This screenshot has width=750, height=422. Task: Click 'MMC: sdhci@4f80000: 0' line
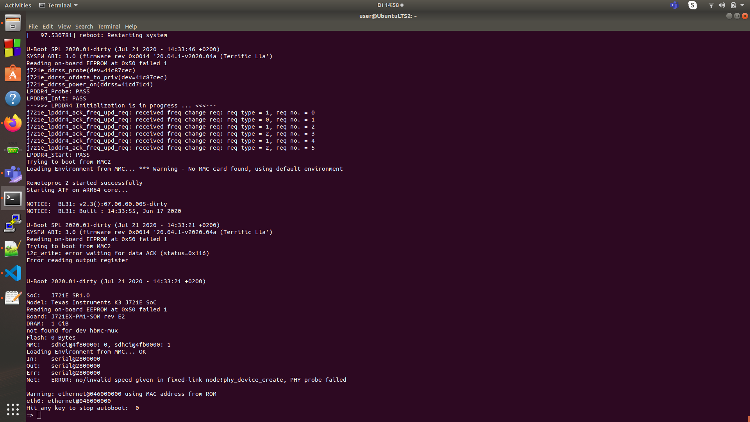coord(98,345)
